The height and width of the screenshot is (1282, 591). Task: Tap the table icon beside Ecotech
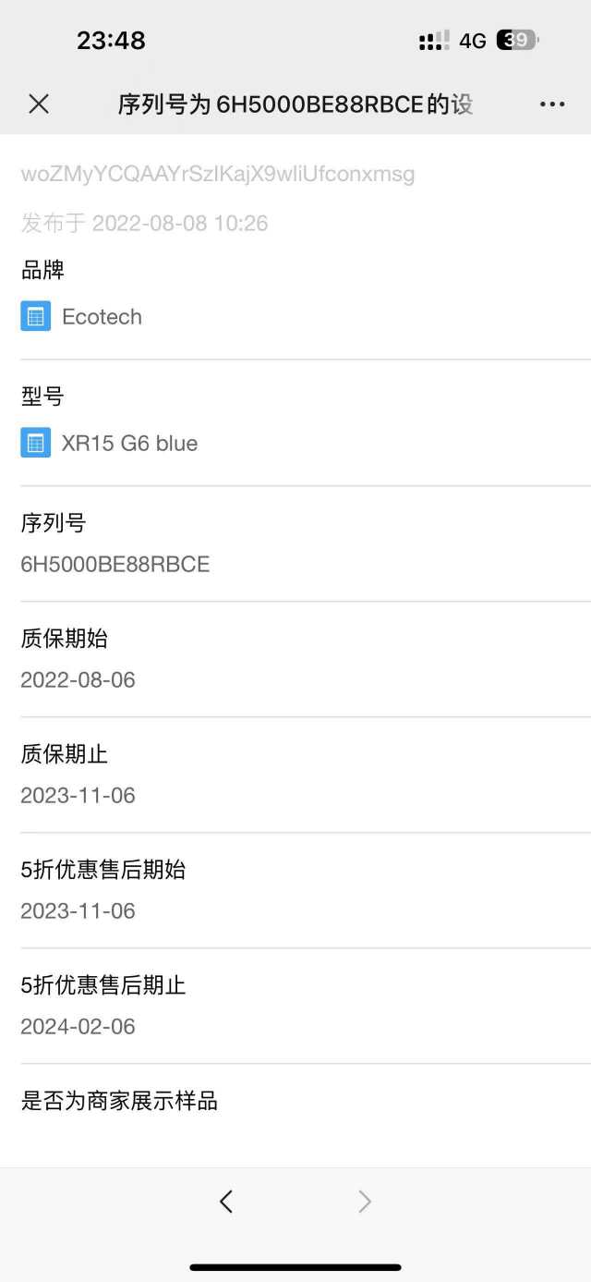point(35,316)
